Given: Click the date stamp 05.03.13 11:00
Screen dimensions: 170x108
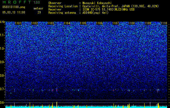Looking at the screenshot, I should [x=14, y=12].
